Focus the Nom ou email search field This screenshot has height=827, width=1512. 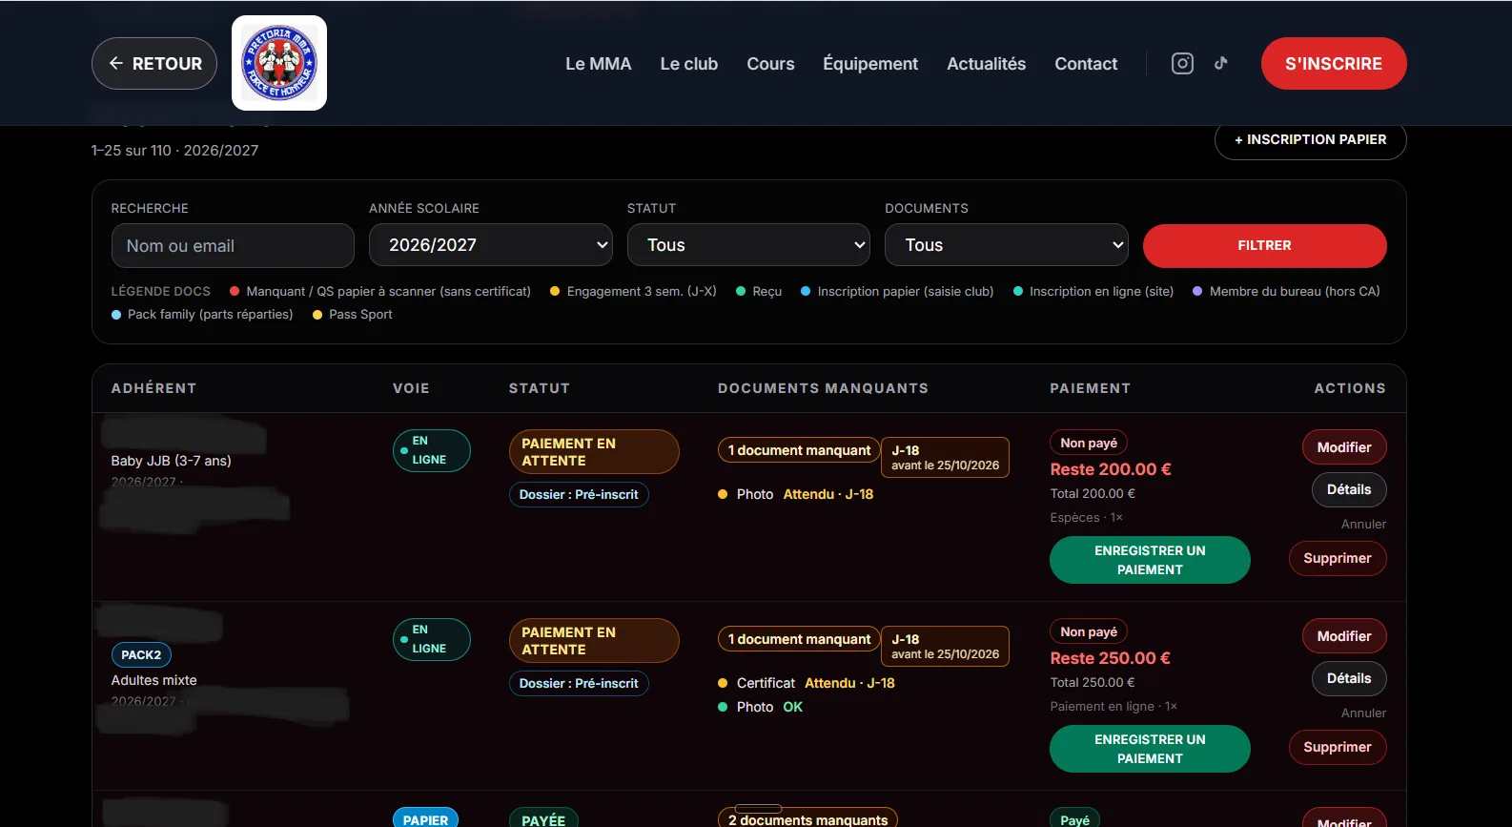coord(233,246)
